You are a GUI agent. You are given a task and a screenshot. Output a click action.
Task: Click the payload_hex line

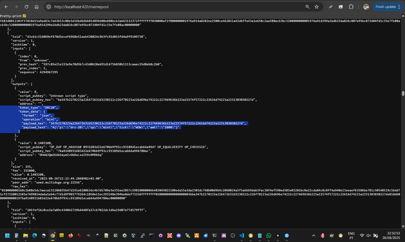pos(135,124)
